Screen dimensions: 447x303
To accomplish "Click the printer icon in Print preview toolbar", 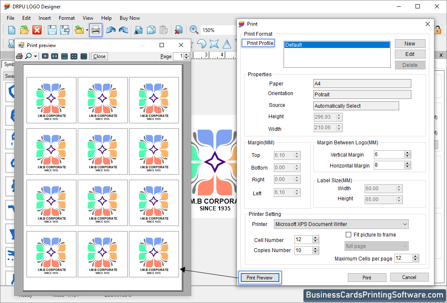I will click(x=19, y=56).
